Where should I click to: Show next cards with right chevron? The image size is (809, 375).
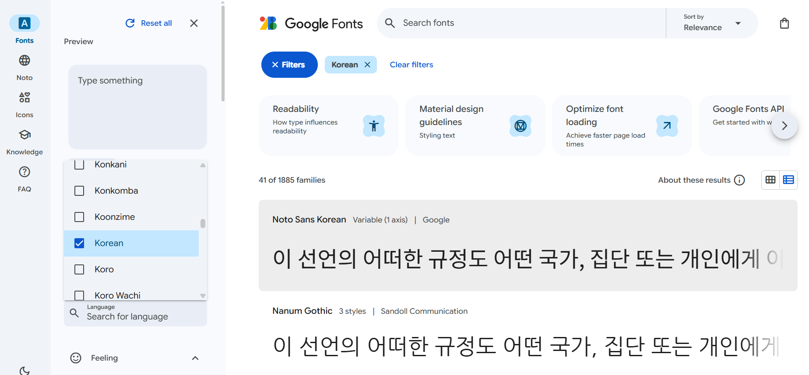pos(784,126)
